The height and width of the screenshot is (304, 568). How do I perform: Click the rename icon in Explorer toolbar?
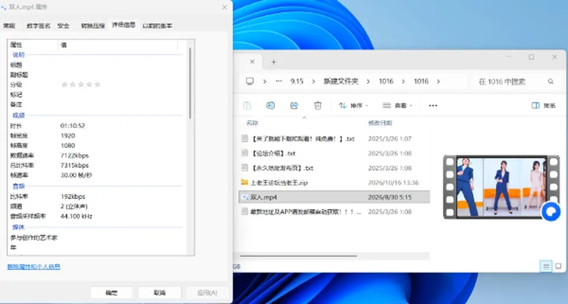click(x=270, y=105)
